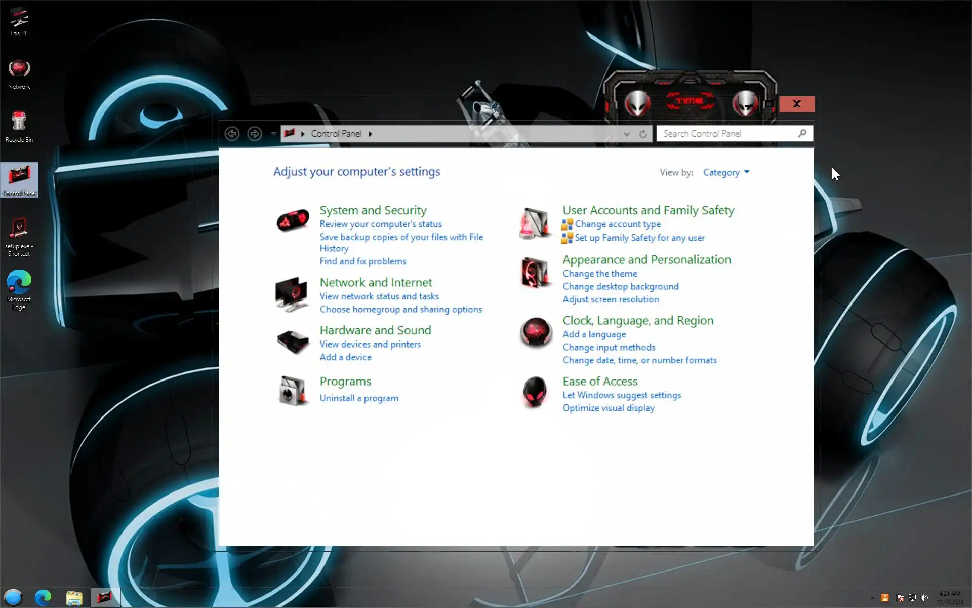Expand the Control Panel breadcrumb arrow
Screen dimensions: 972x608
[x=371, y=134]
